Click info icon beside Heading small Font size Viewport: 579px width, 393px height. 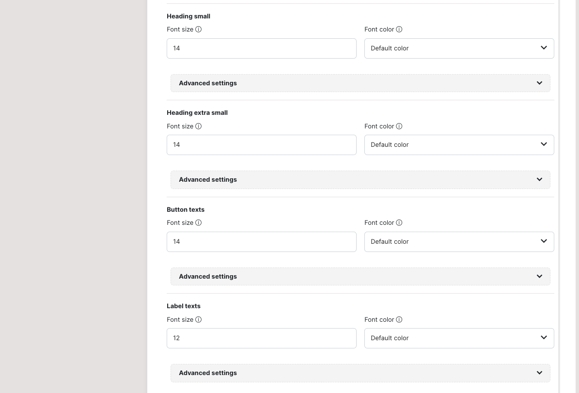[198, 30]
